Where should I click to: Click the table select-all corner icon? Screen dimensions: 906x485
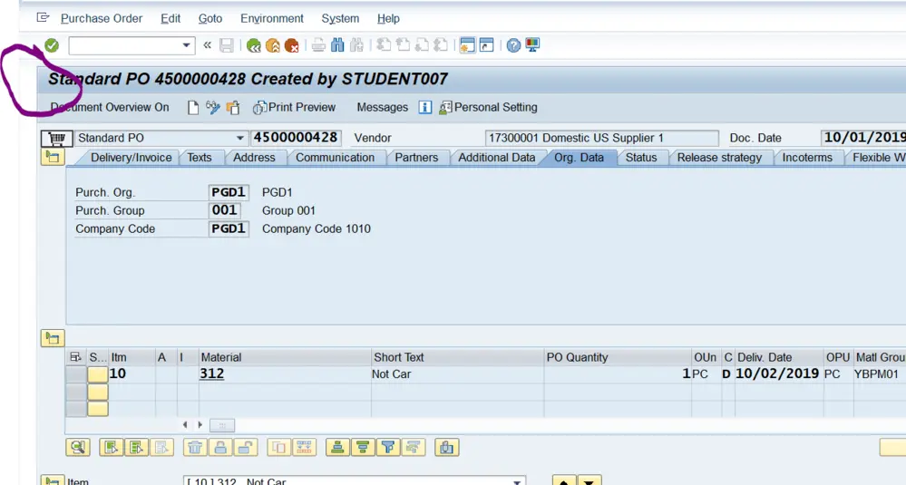75,357
